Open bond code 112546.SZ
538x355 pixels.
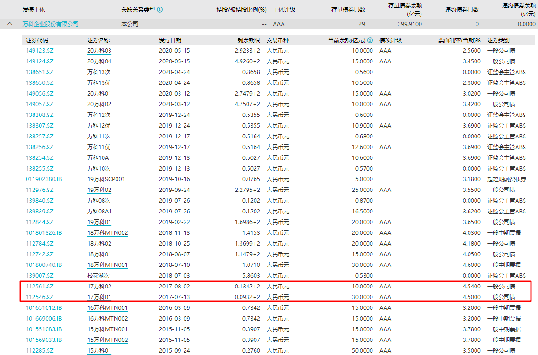tap(40, 297)
